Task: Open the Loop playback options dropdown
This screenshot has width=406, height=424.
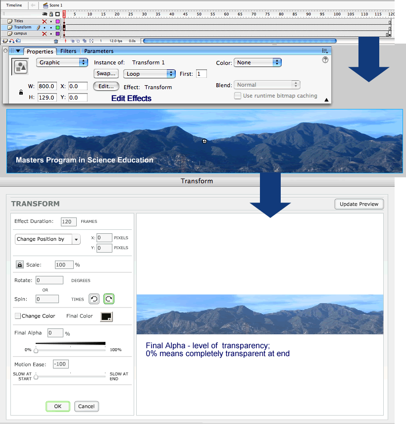Action: [x=150, y=74]
